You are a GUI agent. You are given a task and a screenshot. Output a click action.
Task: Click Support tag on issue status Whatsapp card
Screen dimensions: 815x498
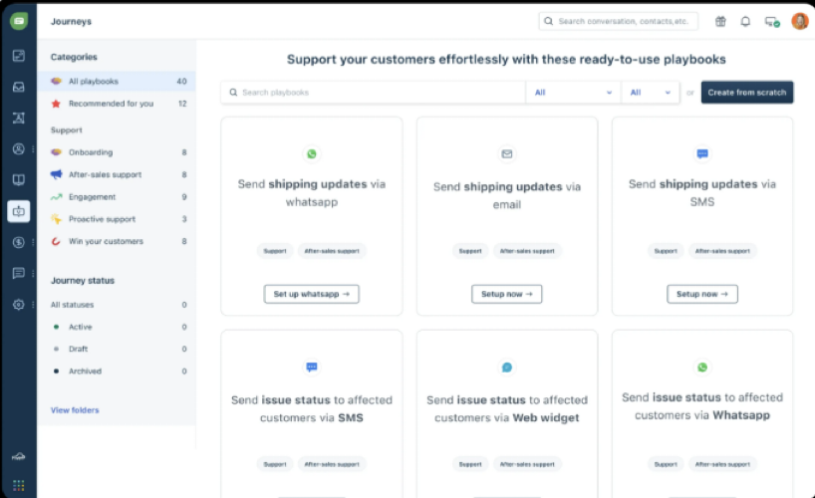point(666,464)
